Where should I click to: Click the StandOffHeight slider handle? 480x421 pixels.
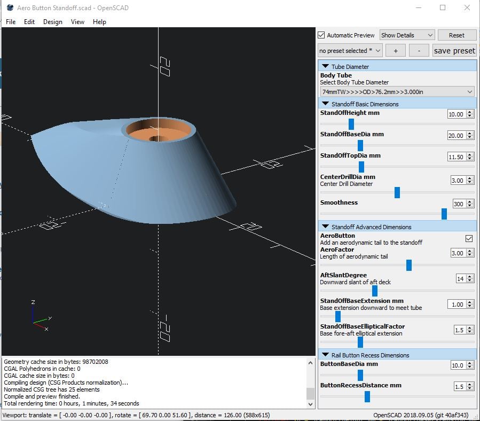(351, 124)
